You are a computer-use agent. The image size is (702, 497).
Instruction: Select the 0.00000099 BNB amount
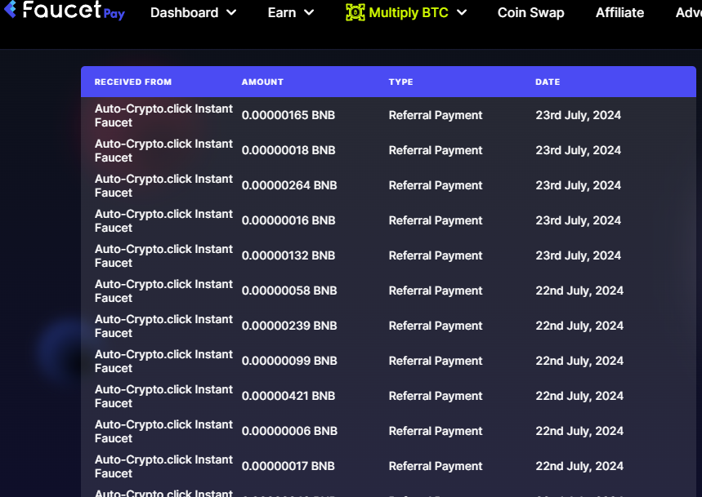[289, 361]
